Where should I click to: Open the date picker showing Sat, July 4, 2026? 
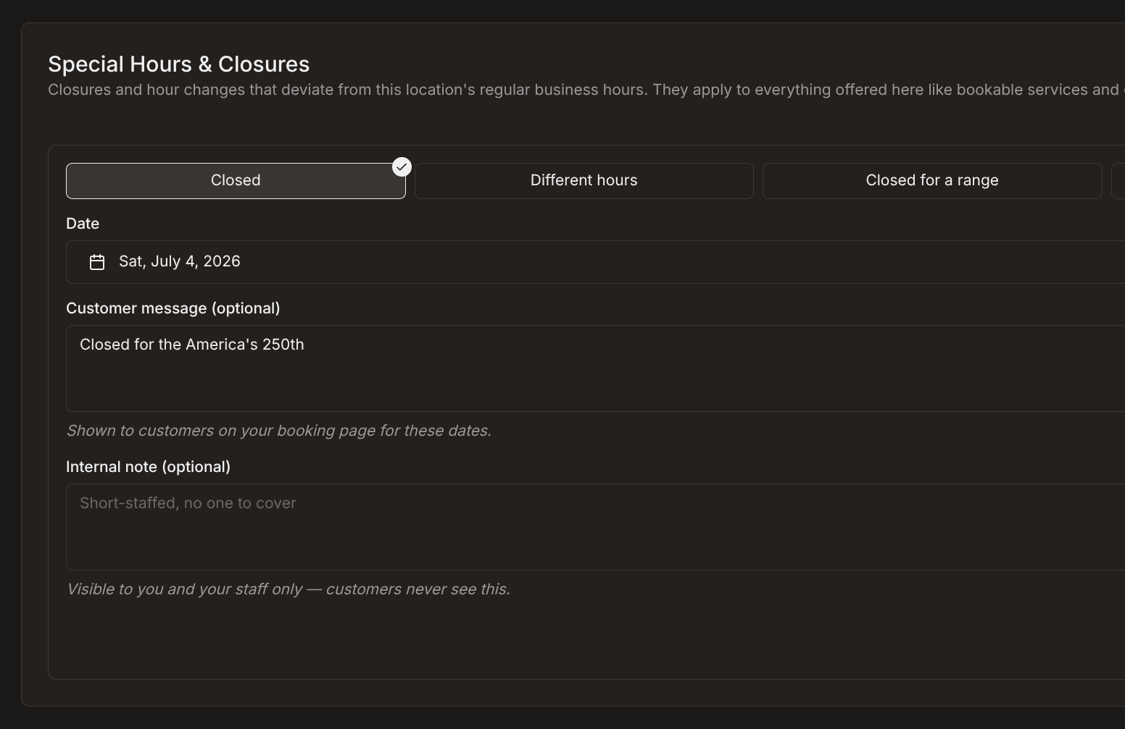pos(595,262)
